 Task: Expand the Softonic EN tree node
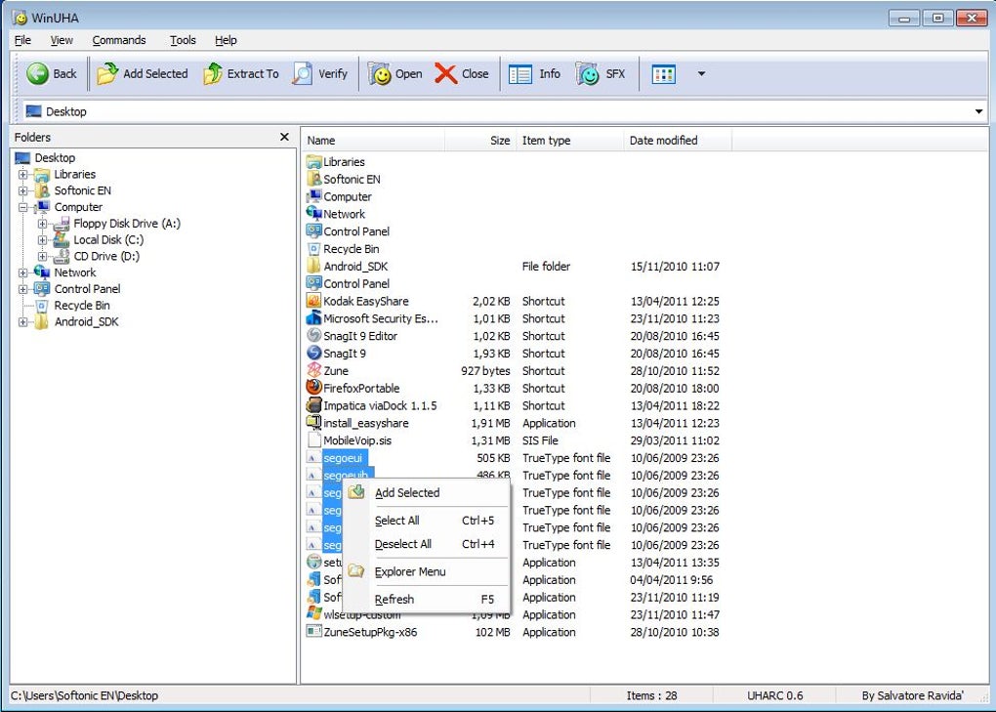click(22, 190)
